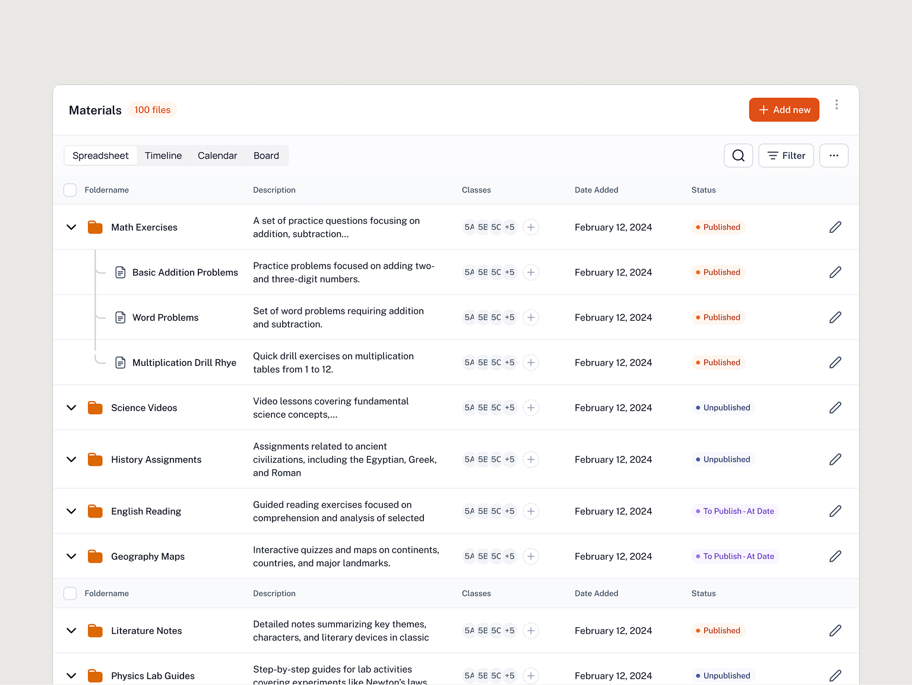Collapse the Literature Notes folder

click(x=71, y=630)
